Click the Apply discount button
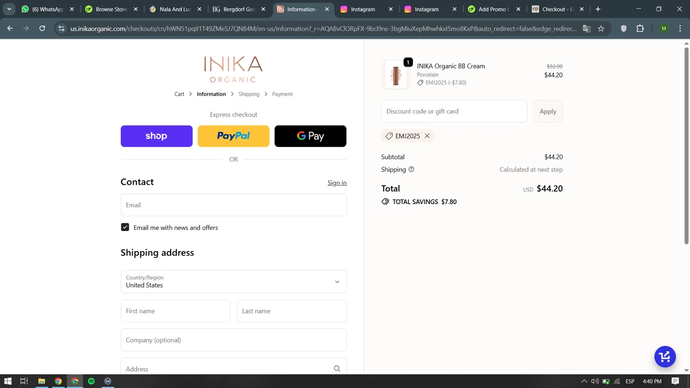 click(548, 111)
